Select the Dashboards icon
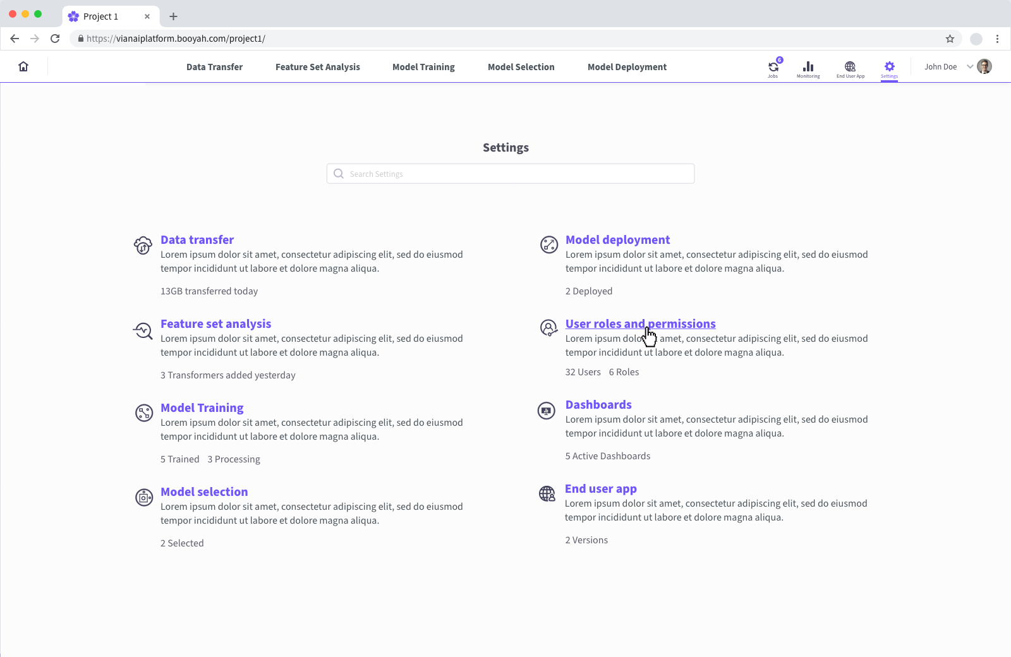1011x657 pixels. pos(547,411)
